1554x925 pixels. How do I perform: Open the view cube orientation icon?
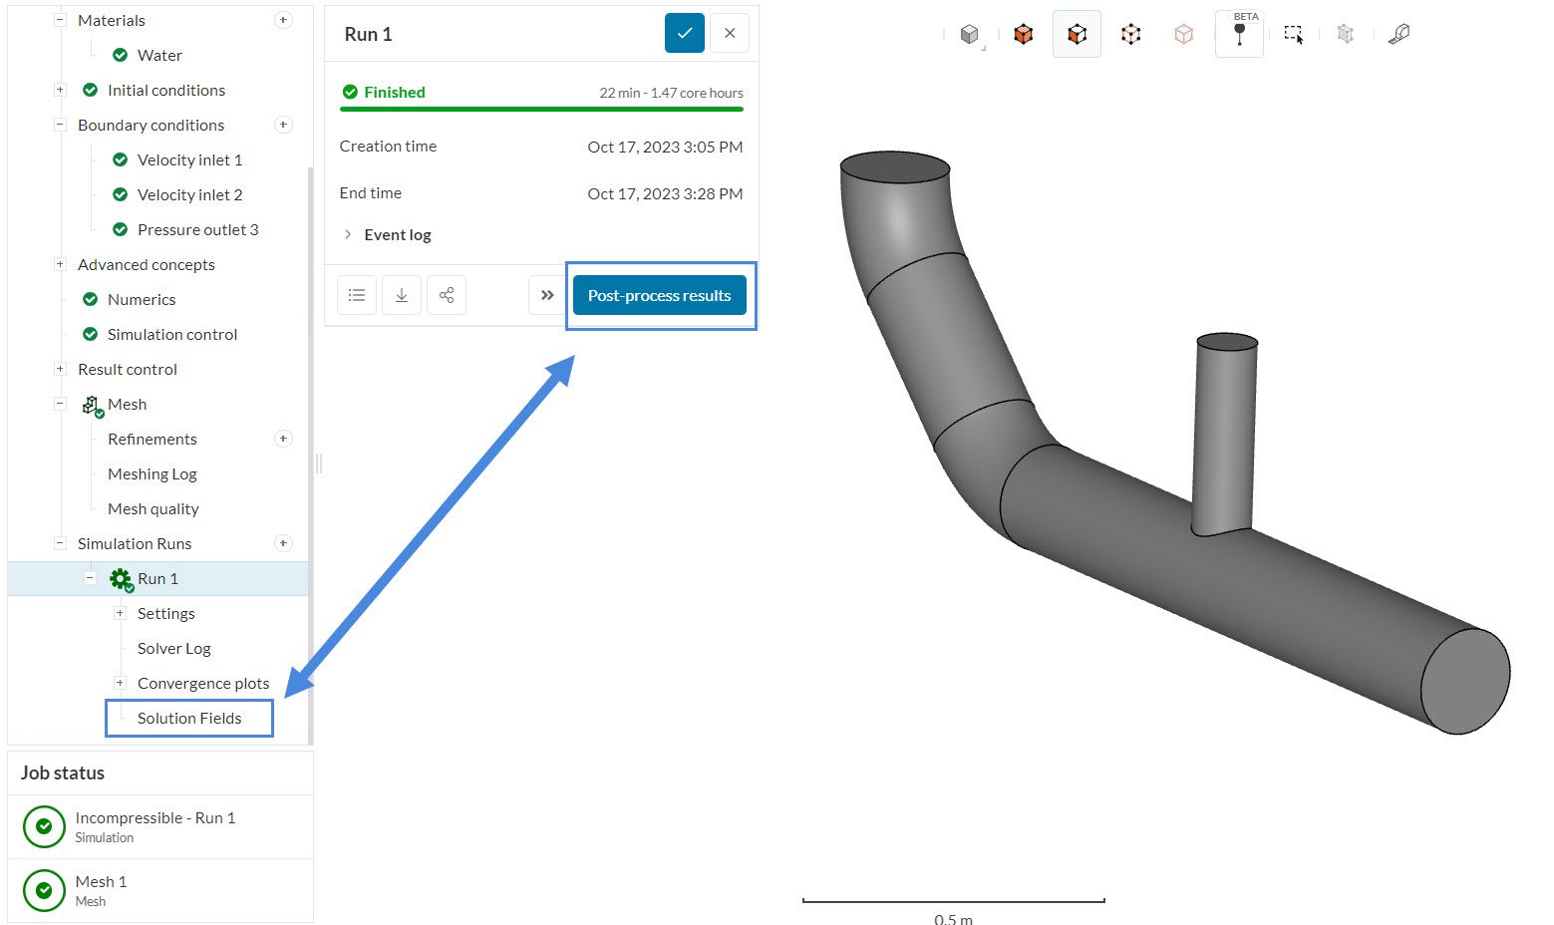(969, 35)
